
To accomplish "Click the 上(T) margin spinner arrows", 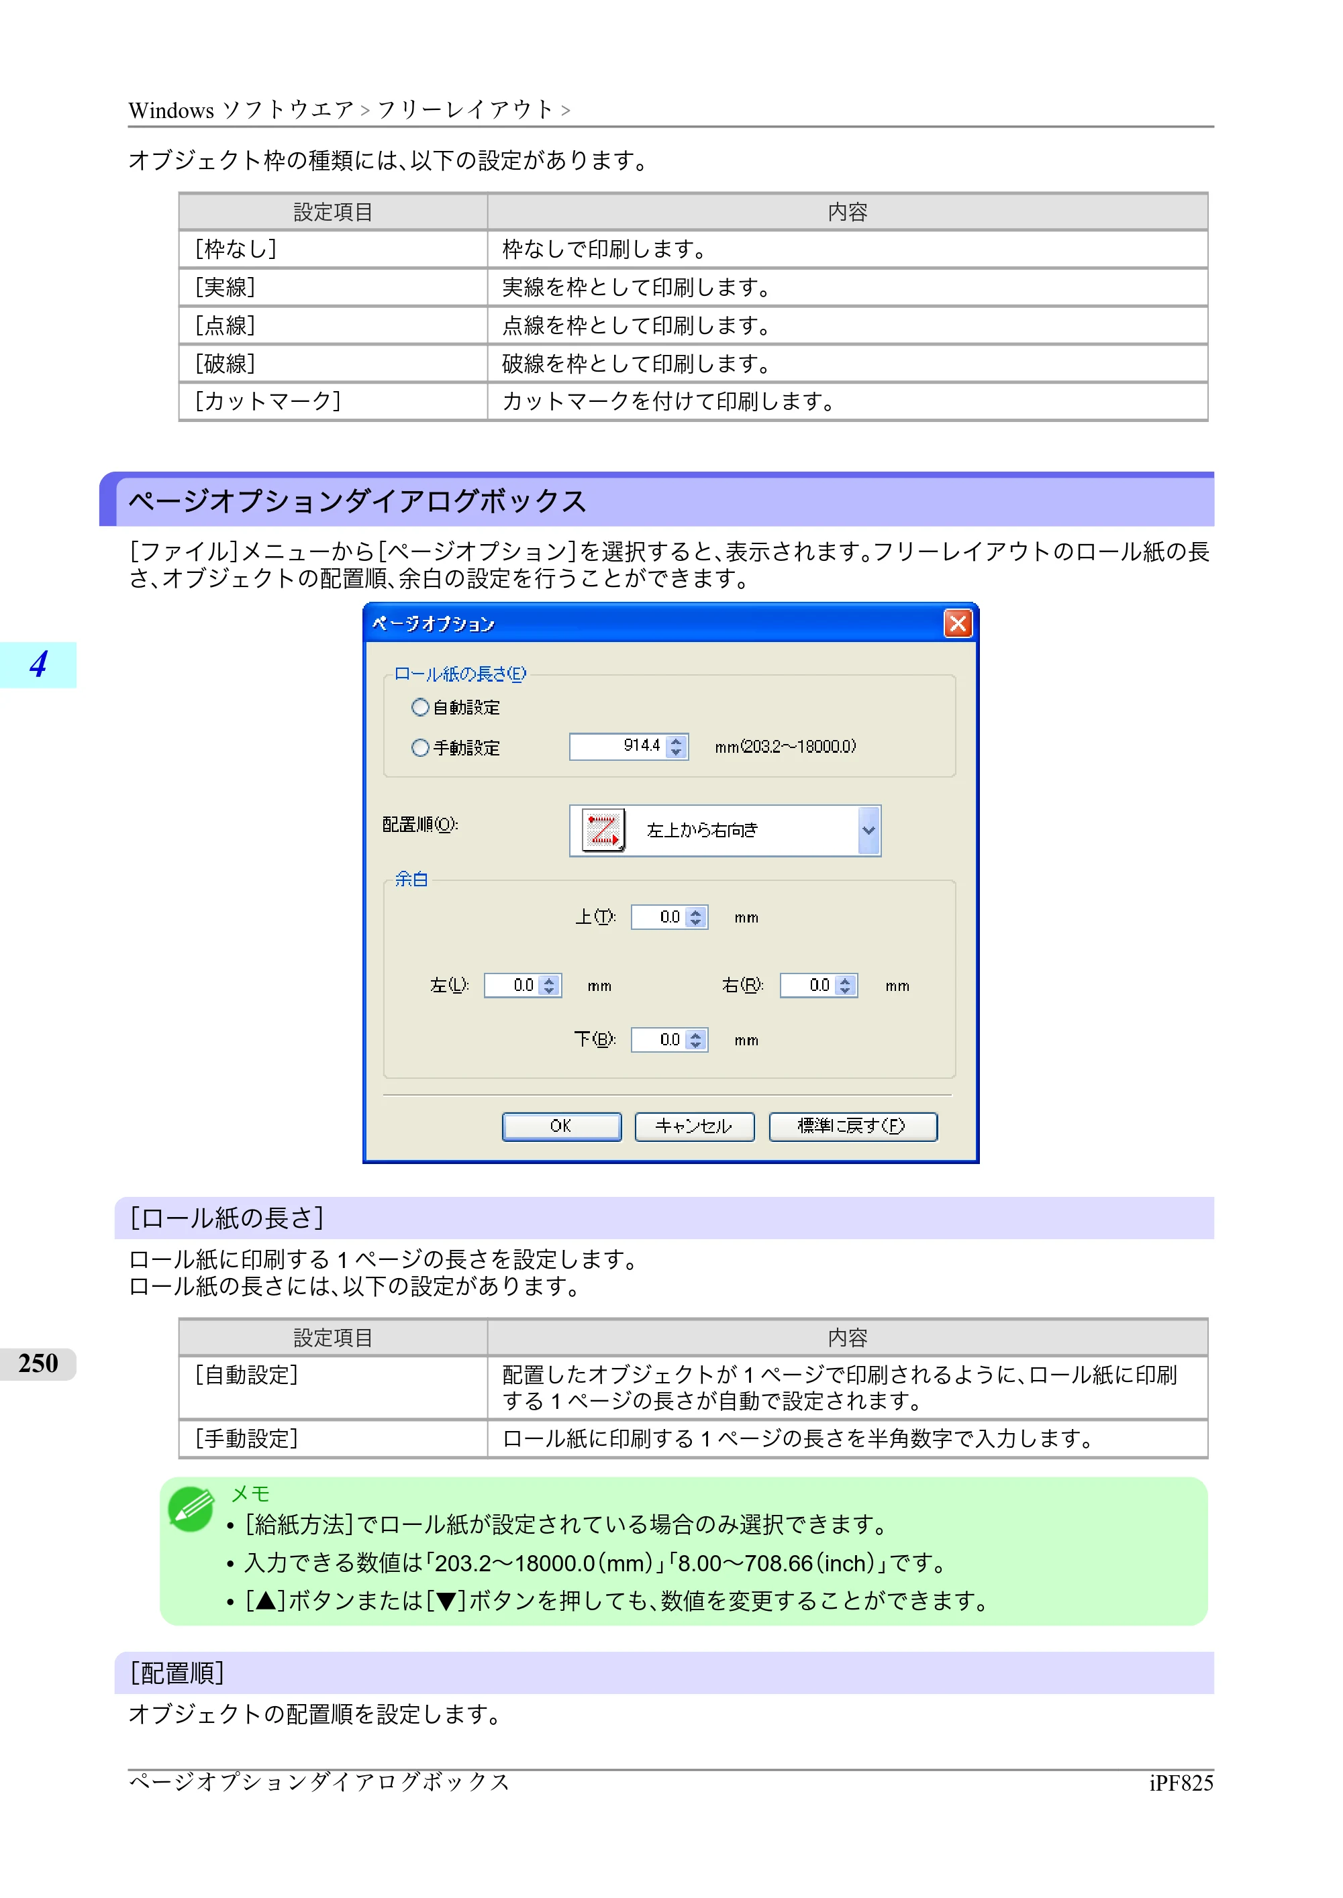I will point(696,918).
